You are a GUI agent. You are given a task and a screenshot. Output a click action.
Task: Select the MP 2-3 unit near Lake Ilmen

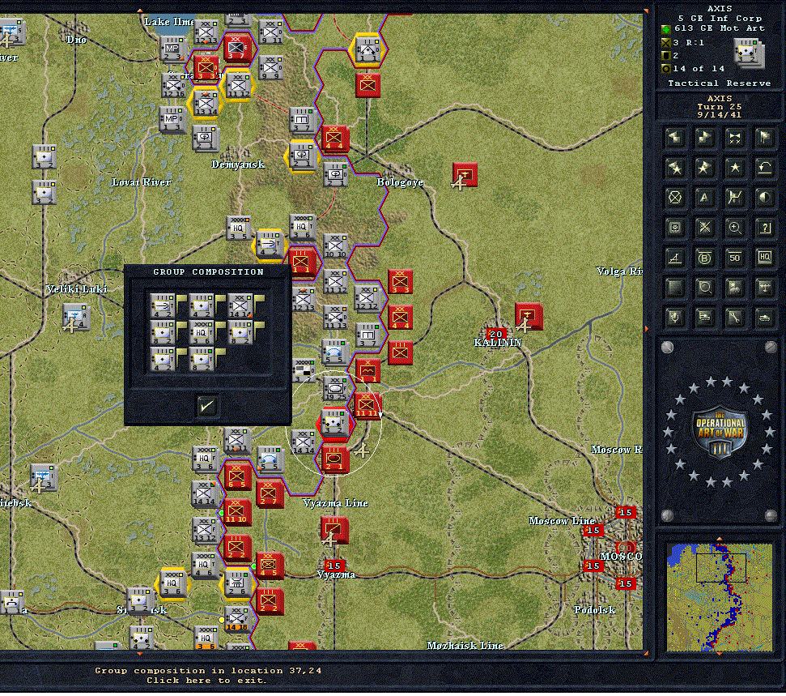pos(173,49)
